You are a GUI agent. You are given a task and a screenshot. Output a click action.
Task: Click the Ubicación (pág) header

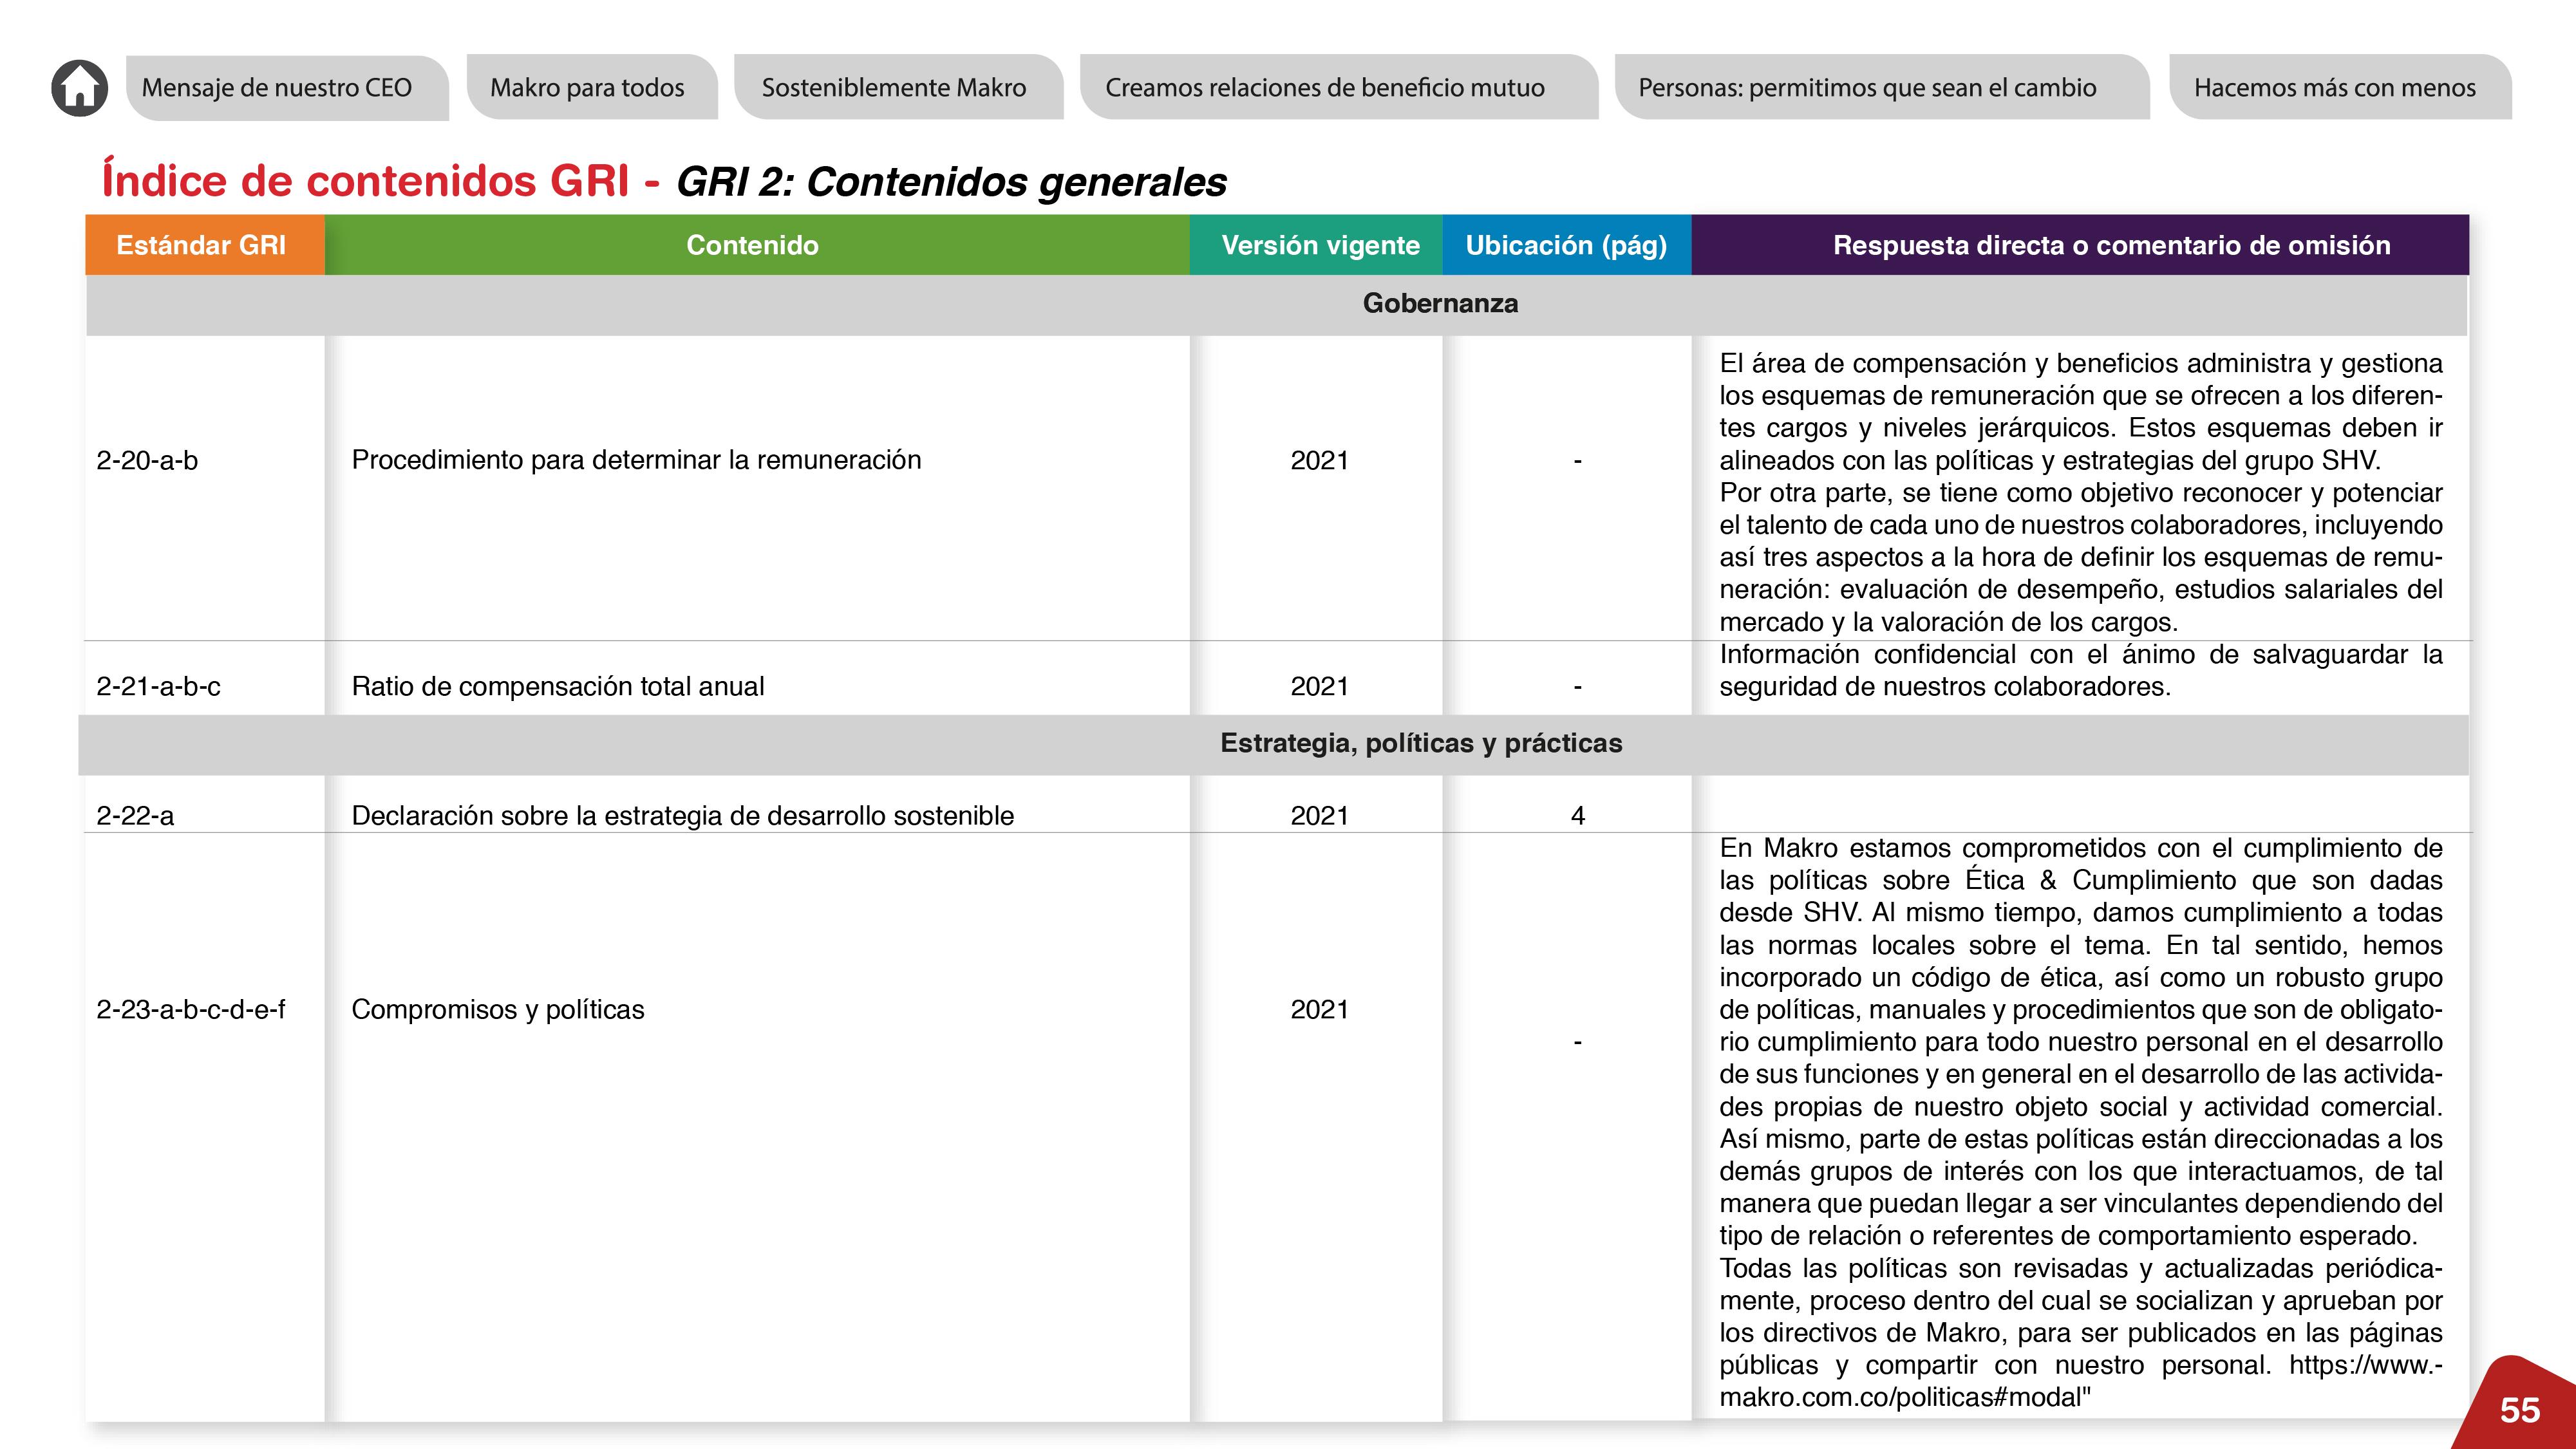(x=1566, y=245)
